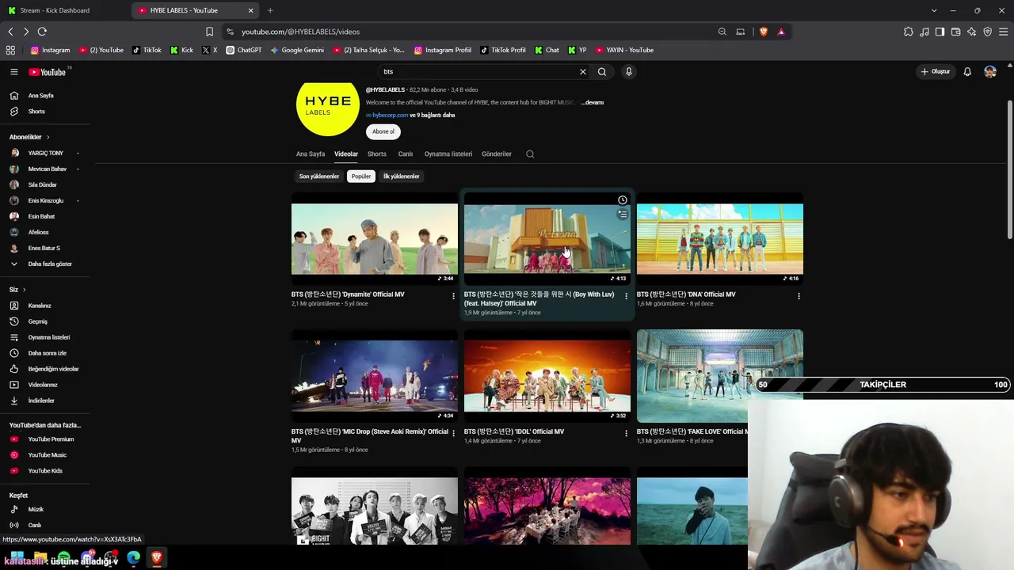The image size is (1014, 570).
Task: Open the Instagram Profil bookmark
Action: pyautogui.click(x=443, y=50)
